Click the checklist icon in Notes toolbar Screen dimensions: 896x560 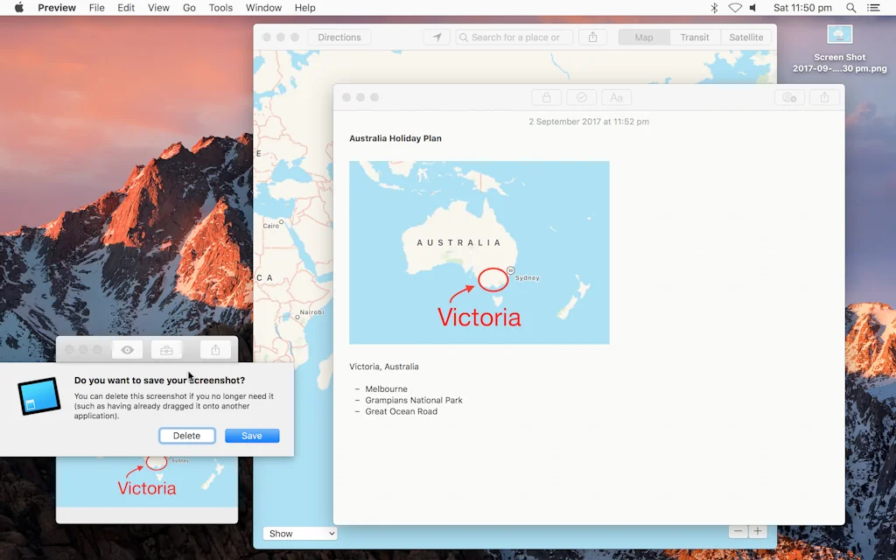(x=581, y=98)
